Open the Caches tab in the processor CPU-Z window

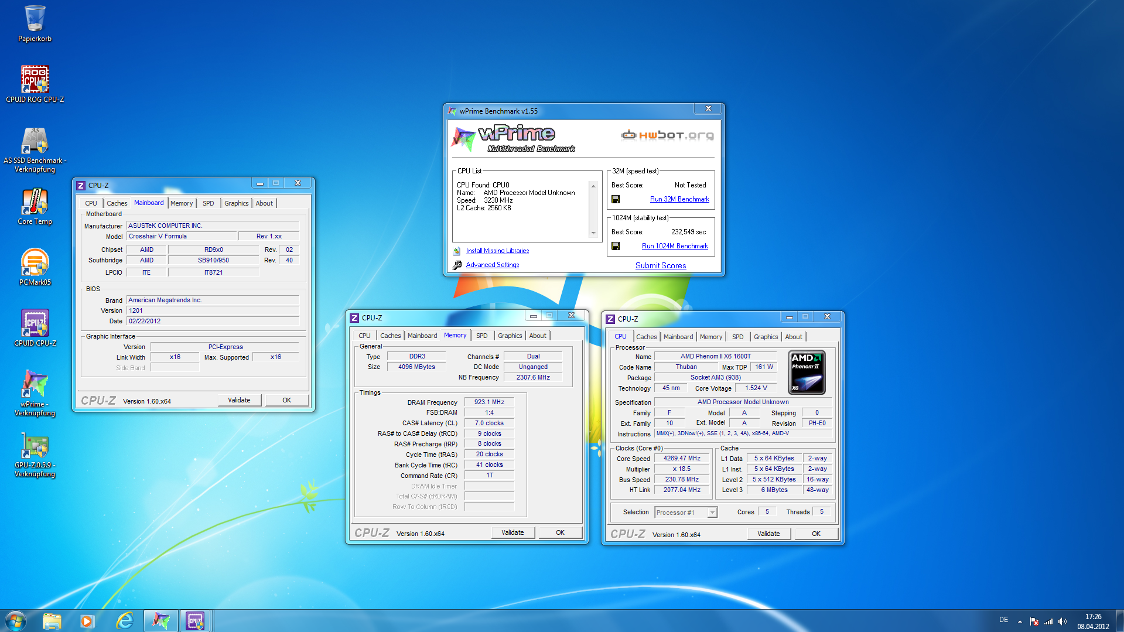click(646, 337)
